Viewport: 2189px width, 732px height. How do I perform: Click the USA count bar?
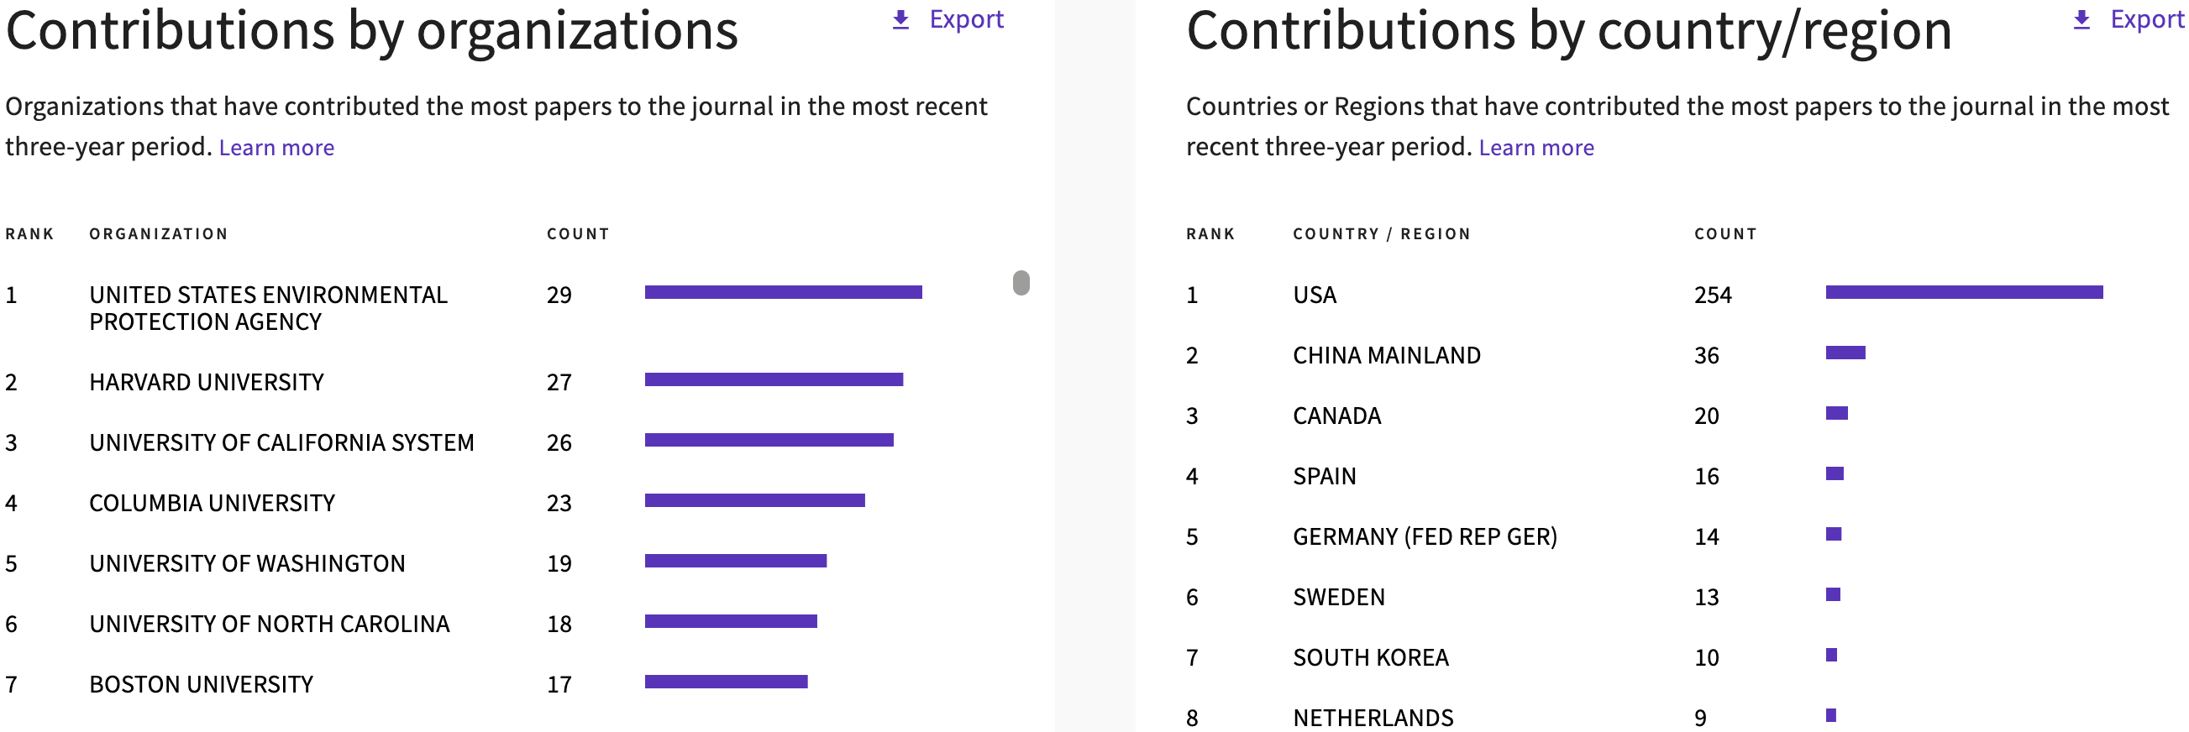pyautogui.click(x=1963, y=292)
